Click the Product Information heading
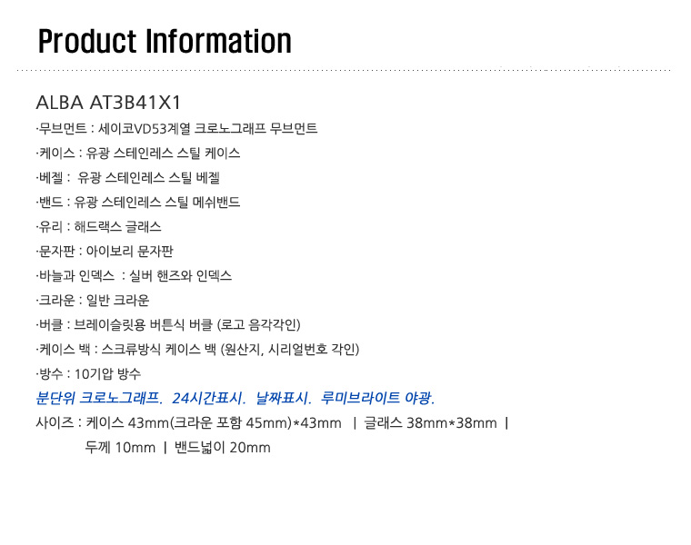This screenshot has height=545, width=691. tap(165, 42)
